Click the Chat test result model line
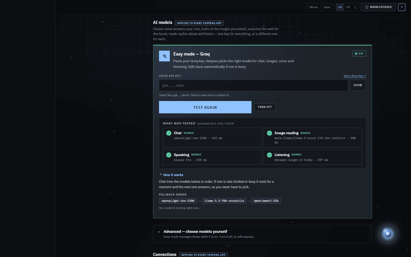Viewport: 411px width, 257px height. [198, 138]
